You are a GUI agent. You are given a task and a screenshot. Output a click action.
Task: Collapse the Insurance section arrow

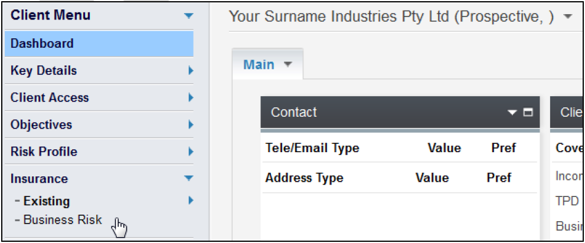[x=189, y=178]
